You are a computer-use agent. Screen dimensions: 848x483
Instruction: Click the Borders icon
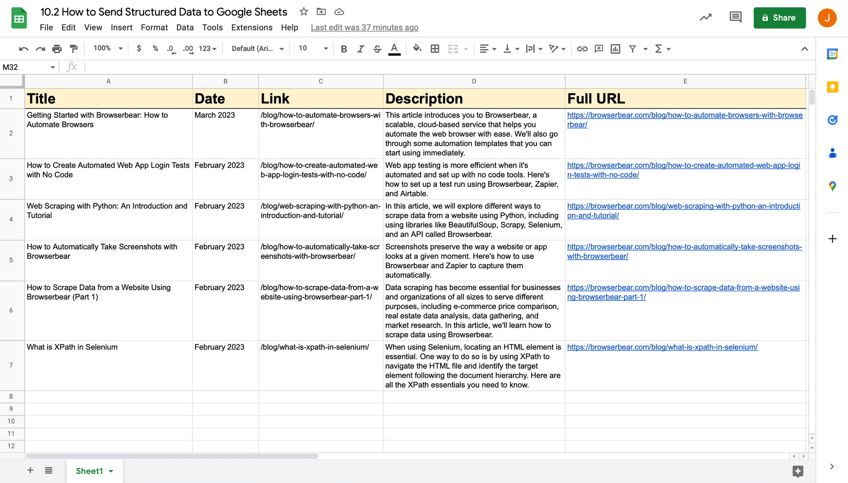[435, 48]
